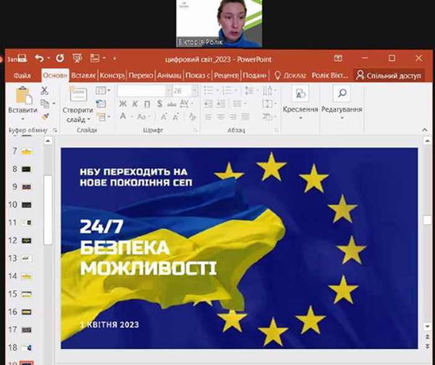This screenshot has height=365, width=435.
Task: Open the Редагування search tools
Action: (342, 102)
